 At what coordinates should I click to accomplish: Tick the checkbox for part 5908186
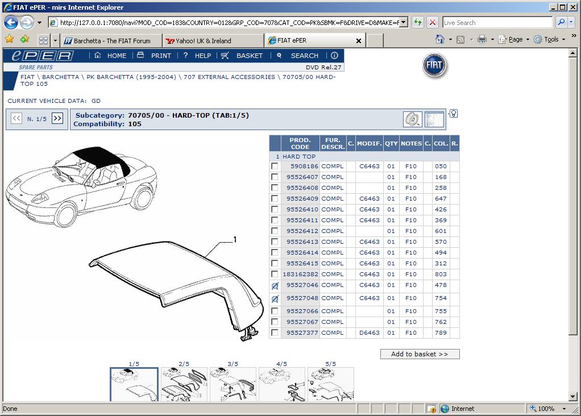pos(275,167)
